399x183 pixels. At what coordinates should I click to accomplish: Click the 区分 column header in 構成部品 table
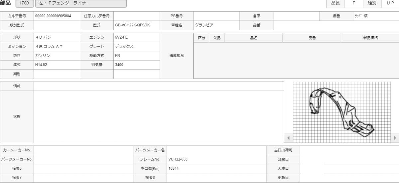201,38
